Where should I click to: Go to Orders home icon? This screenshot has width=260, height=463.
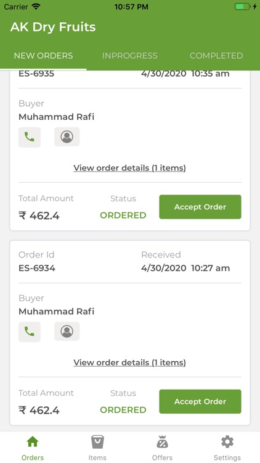click(x=33, y=442)
